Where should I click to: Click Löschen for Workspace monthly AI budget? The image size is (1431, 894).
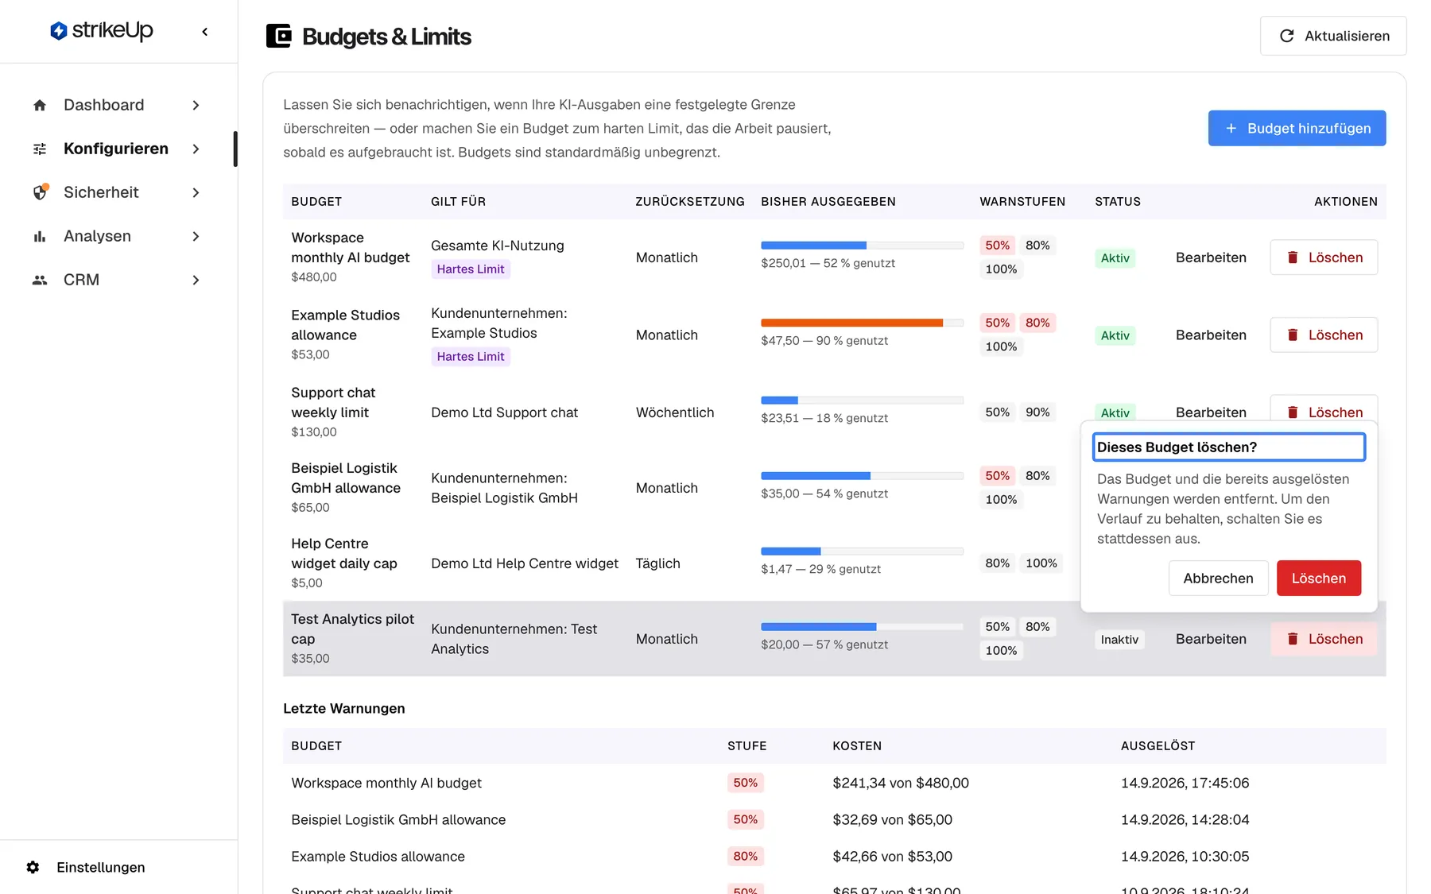[x=1324, y=257]
